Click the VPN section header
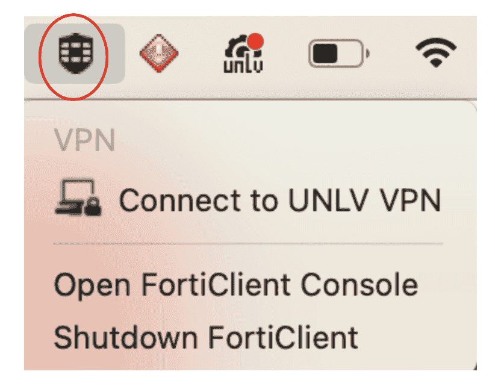 [84, 141]
